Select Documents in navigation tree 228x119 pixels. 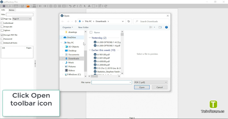[74, 54]
